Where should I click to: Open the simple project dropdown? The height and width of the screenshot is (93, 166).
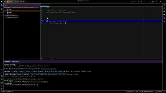point(10,2)
